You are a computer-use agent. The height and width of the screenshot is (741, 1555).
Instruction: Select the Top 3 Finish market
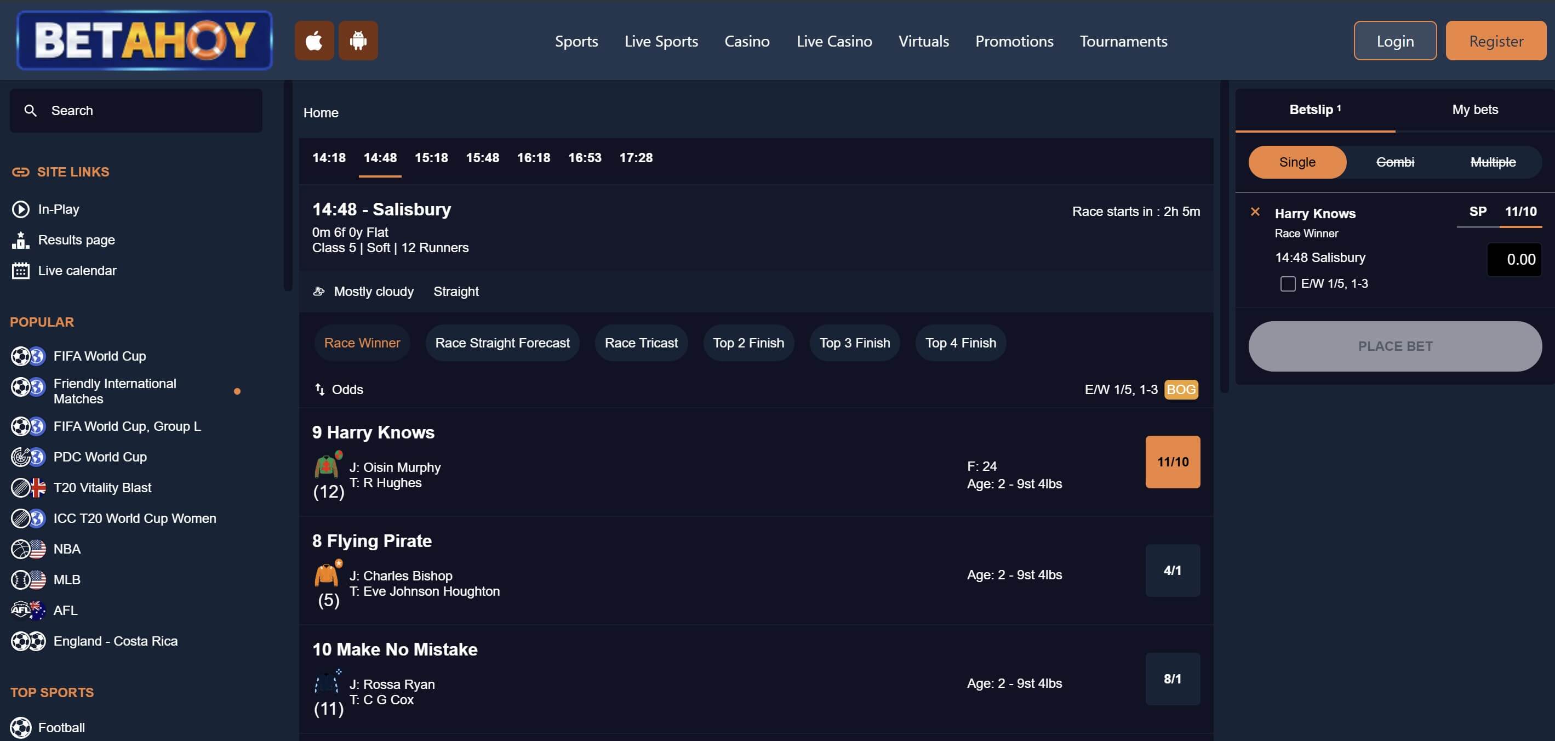[855, 343]
